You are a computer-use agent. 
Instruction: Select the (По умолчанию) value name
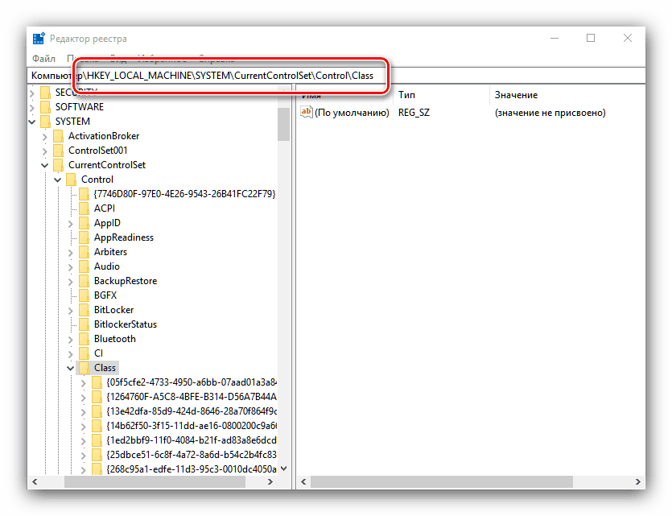[x=352, y=113]
